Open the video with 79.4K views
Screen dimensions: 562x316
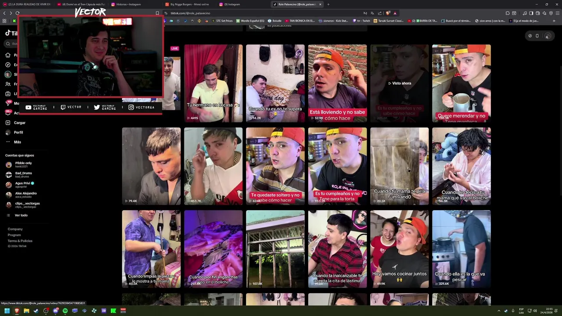pos(151,166)
